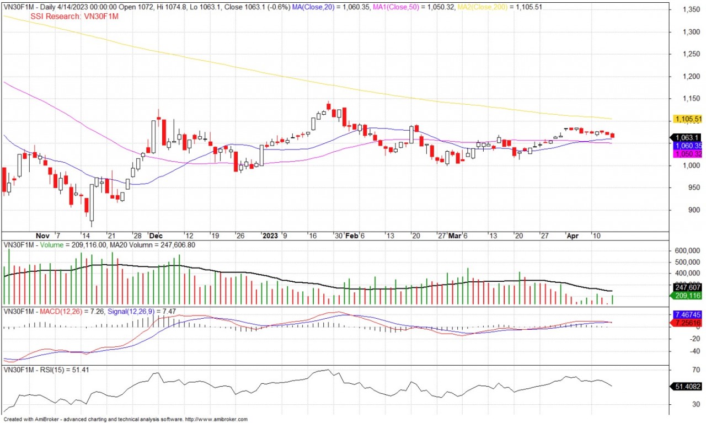Click the 'Nov' date axis label
706x423 pixels.
coord(42,235)
